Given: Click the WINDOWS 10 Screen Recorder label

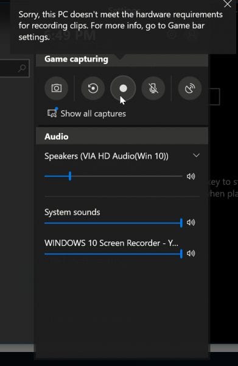Looking at the screenshot, I should (x=111, y=243).
